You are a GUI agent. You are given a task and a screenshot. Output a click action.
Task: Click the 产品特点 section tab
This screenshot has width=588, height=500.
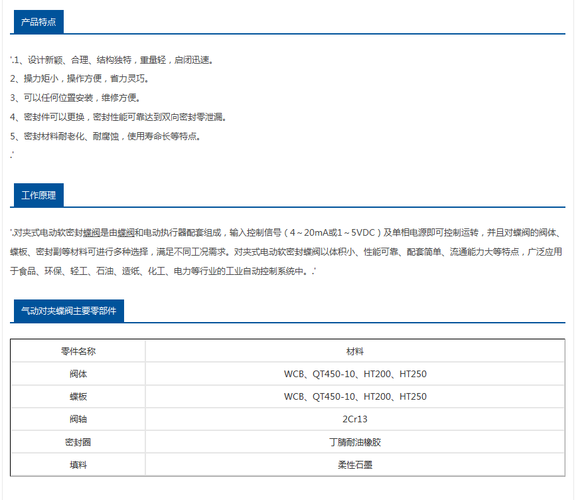click(x=38, y=22)
